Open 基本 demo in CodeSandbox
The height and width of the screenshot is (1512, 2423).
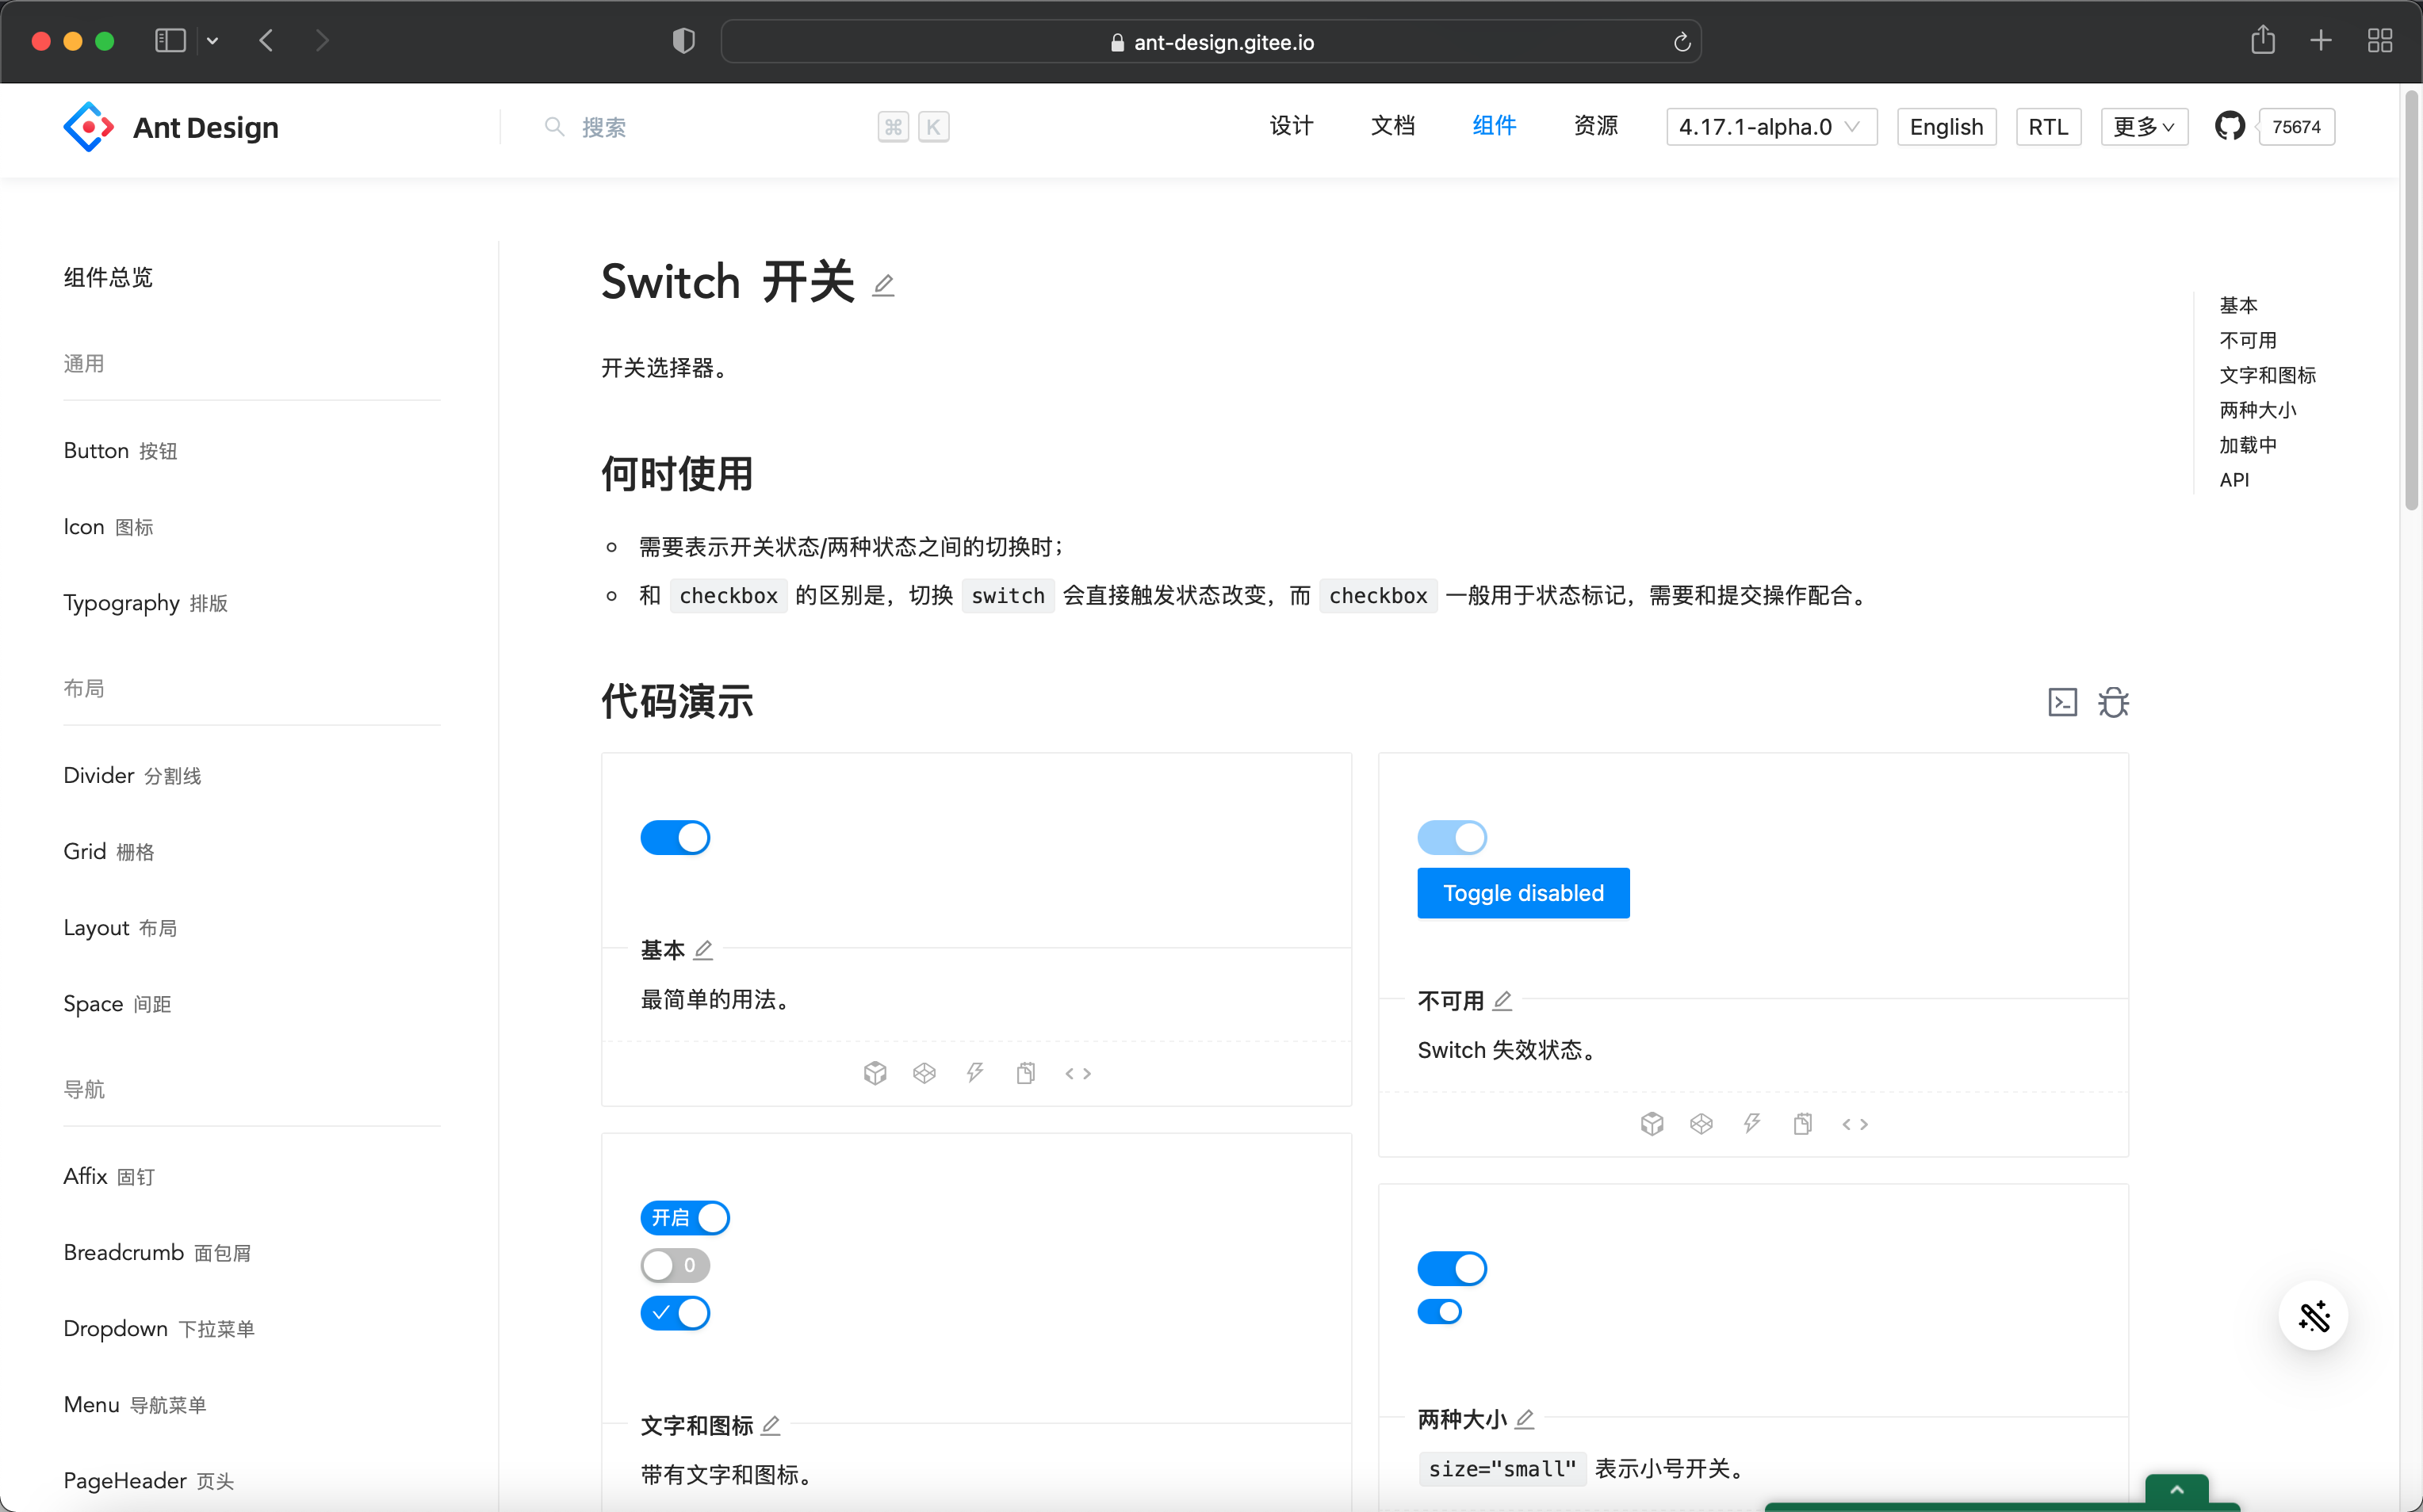pyautogui.click(x=875, y=1073)
